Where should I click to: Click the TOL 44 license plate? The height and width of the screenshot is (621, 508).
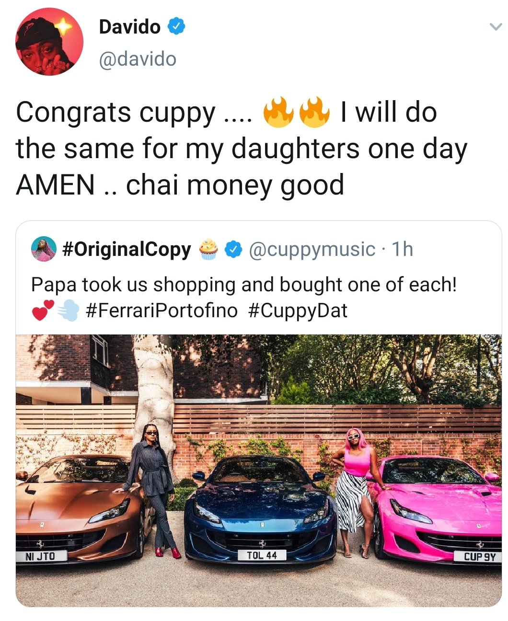pyautogui.click(x=262, y=555)
